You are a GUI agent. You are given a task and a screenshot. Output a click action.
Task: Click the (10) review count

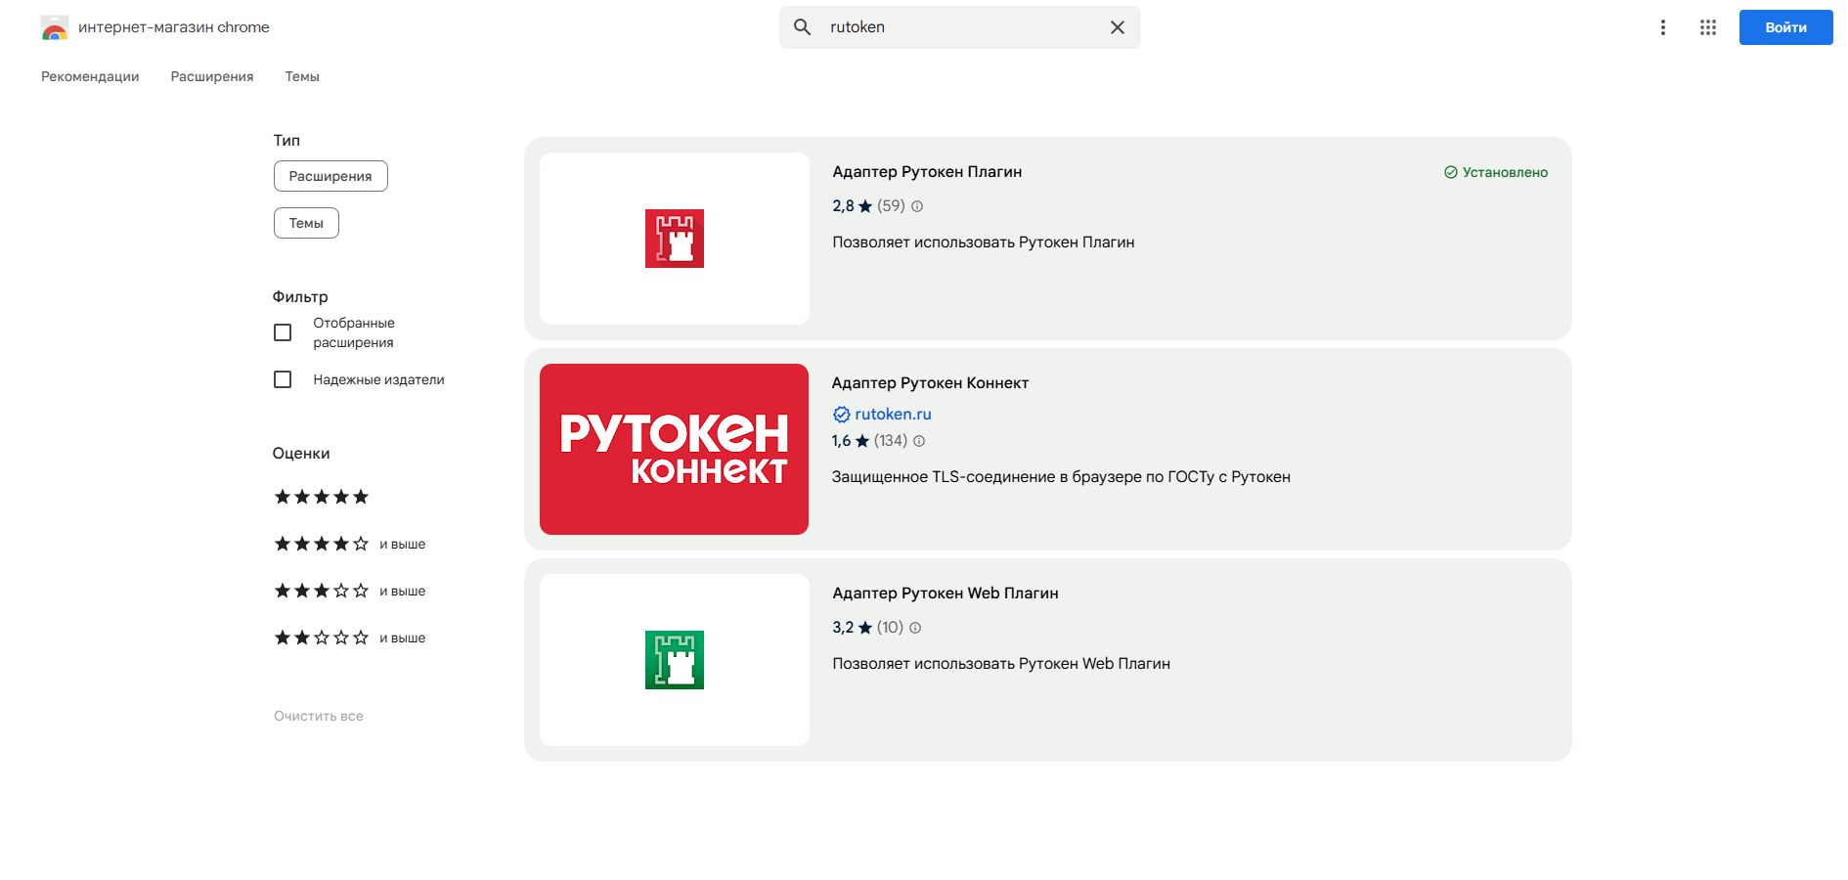pos(890,628)
